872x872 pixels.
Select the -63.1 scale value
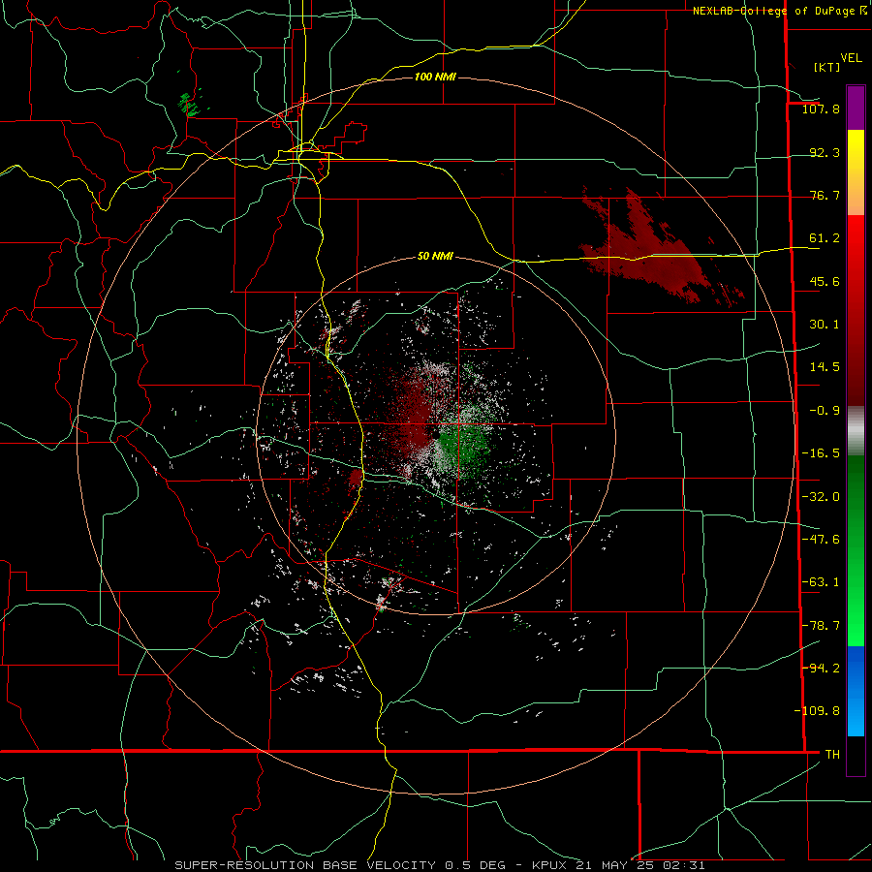tap(821, 582)
